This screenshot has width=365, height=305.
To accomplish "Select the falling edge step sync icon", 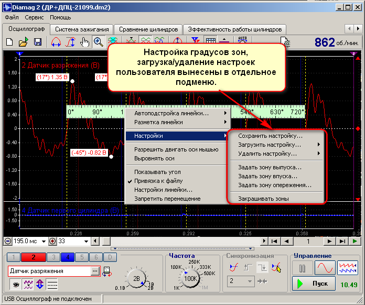I will (x=262, y=268).
